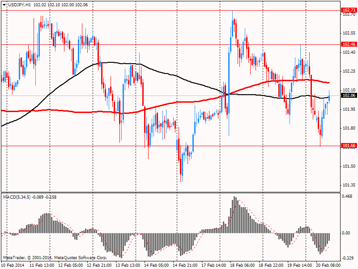Click the 19 Feb 14:00 time label
This screenshot has height=269, width=358.
(300, 265)
